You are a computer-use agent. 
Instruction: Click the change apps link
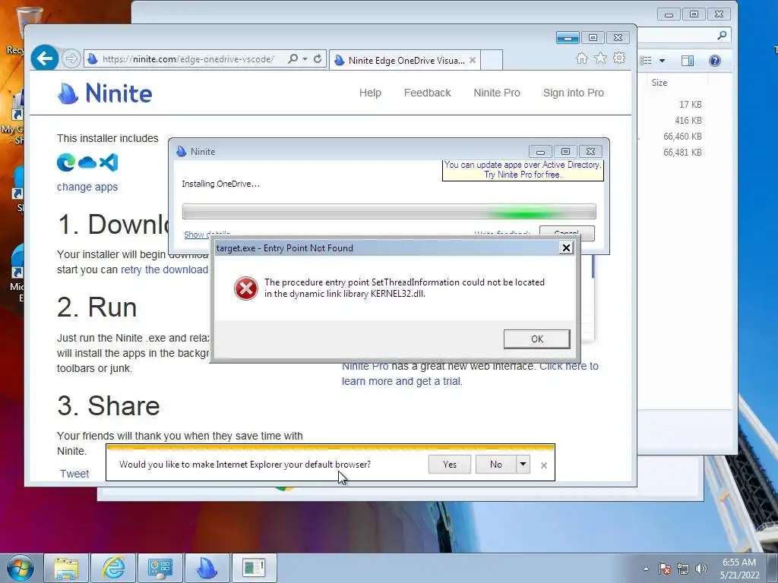tap(87, 187)
